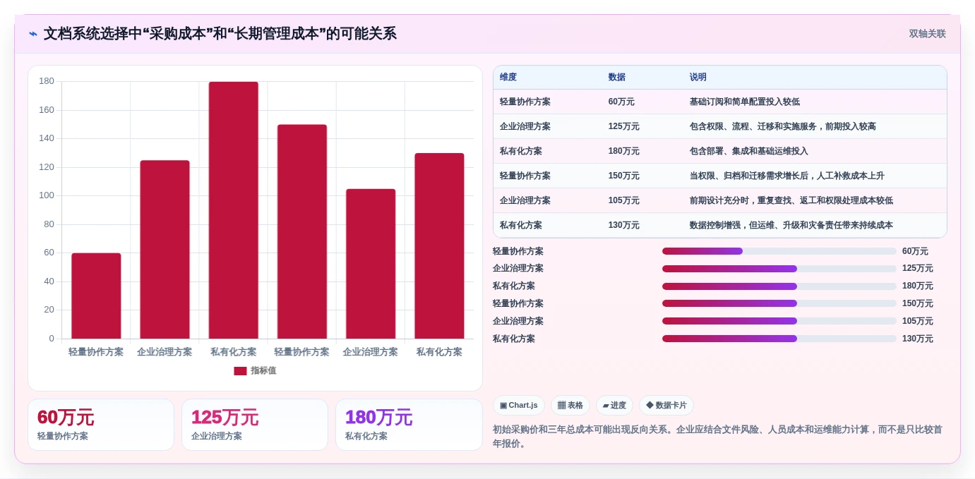The width and height of the screenshot is (975, 479).
Task: Select the 数据卡片 chip
Action: (666, 405)
